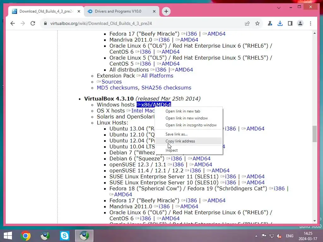The width and height of the screenshot is (323, 242).
Task: Open Intel Macs OS X hosts link
Action: pyautogui.click(x=143, y=111)
